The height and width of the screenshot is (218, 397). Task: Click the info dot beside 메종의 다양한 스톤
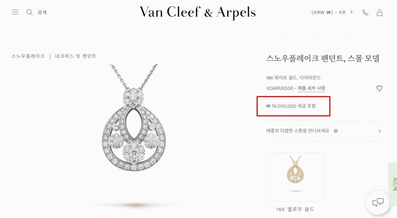point(336,131)
